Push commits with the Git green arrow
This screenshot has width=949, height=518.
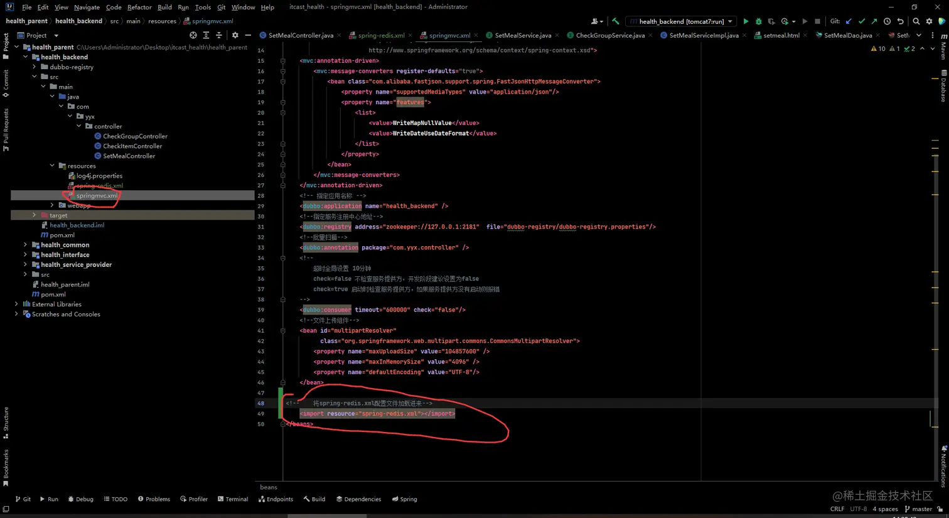click(874, 21)
